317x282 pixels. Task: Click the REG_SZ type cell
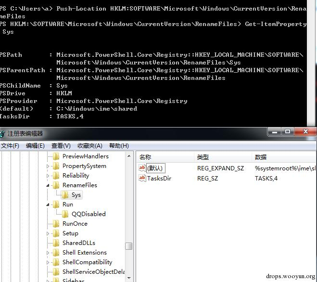click(207, 179)
